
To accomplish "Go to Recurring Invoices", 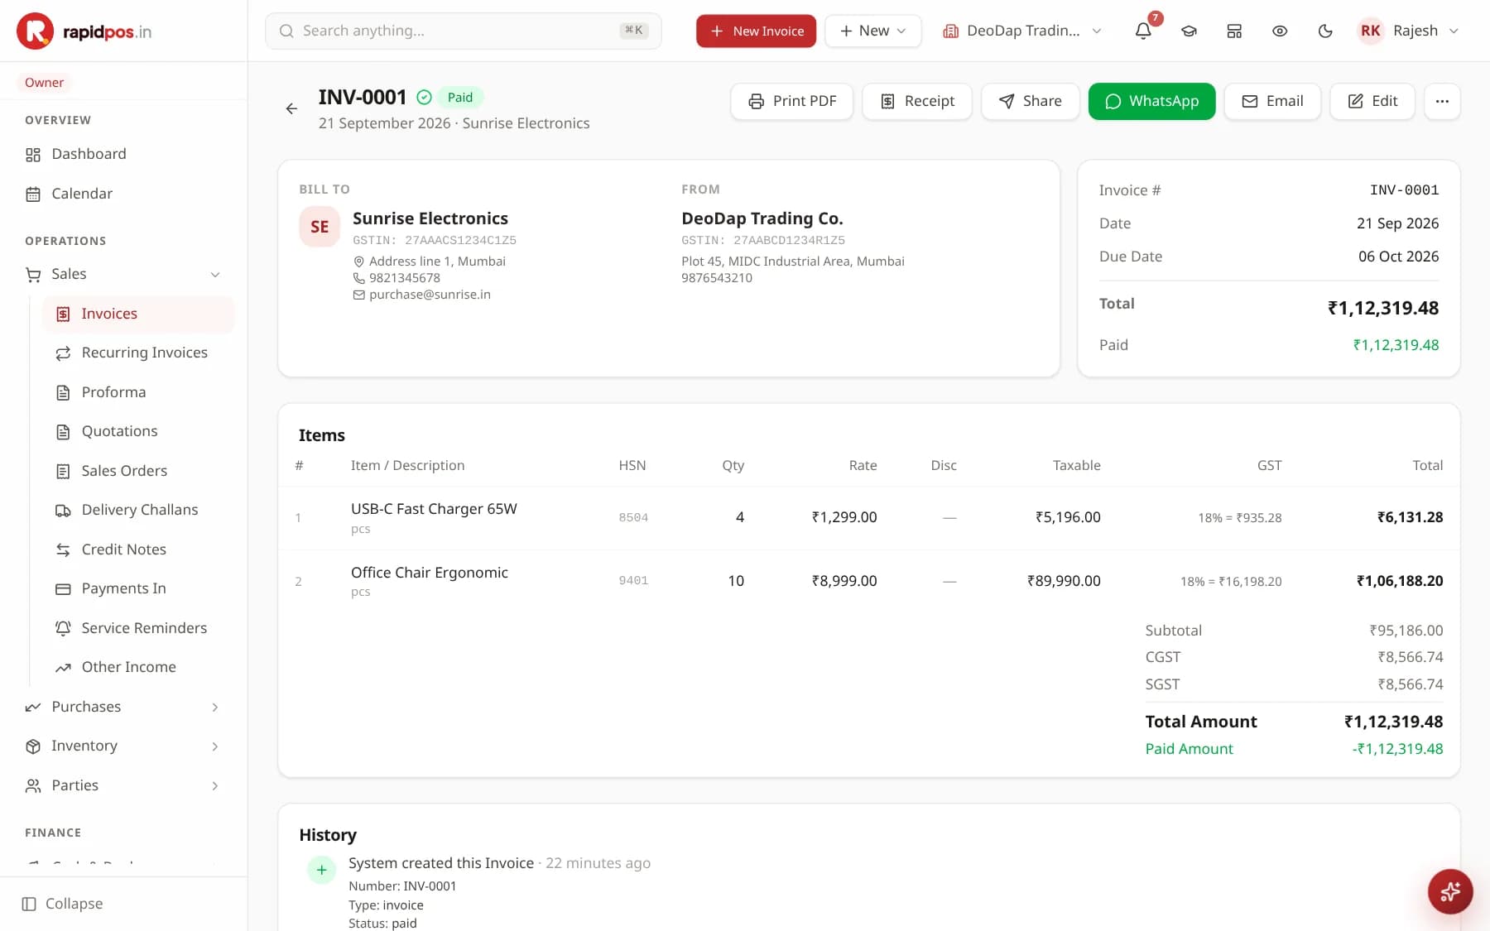I will coord(138,353).
